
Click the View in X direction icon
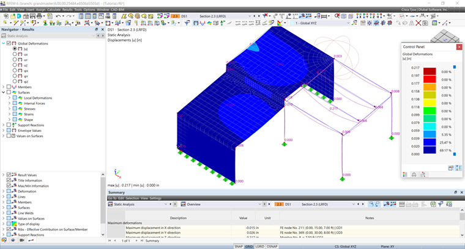(359, 16)
